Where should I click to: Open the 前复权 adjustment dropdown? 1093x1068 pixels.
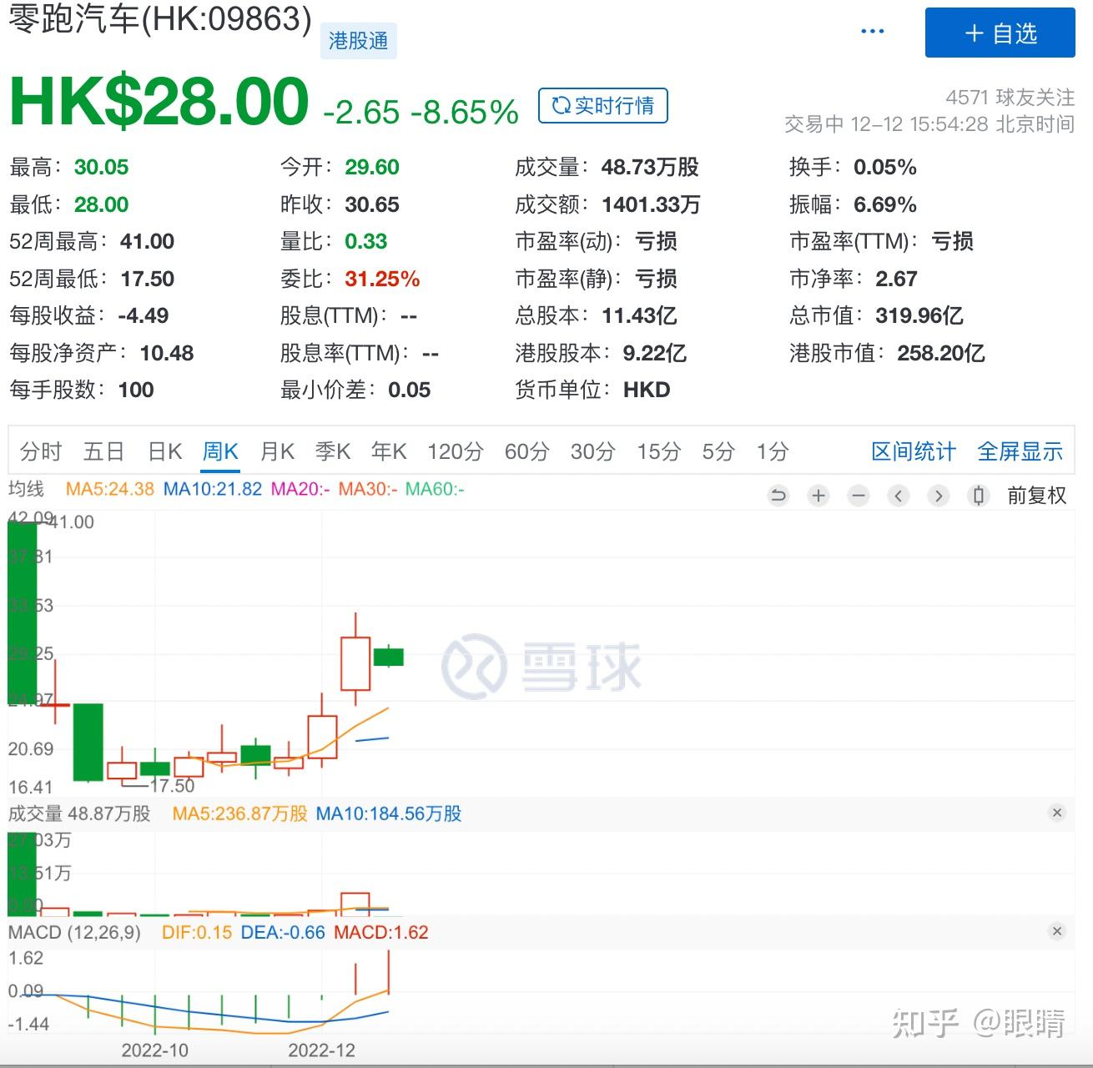[1037, 496]
